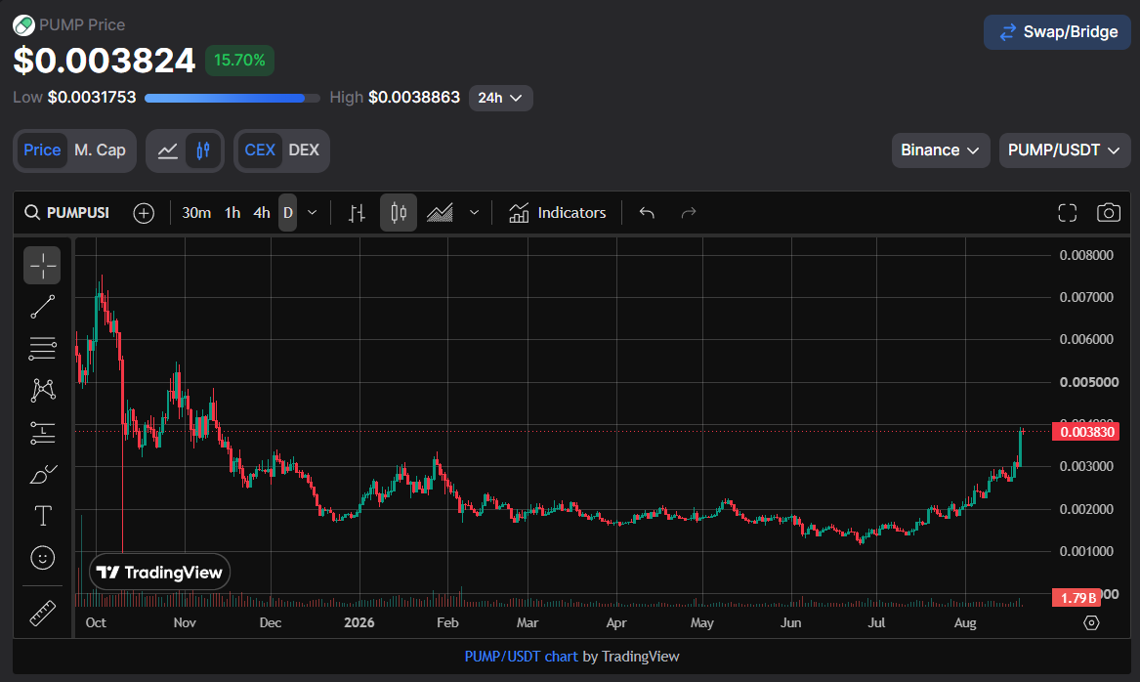Open the PUMP/USDT pair dropdown
Screen dimensions: 1140x682
point(1065,150)
